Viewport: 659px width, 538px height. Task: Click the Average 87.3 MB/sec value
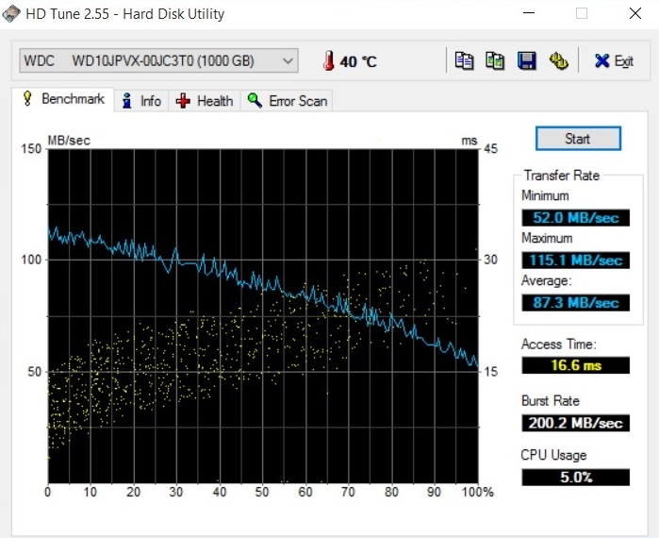click(575, 303)
